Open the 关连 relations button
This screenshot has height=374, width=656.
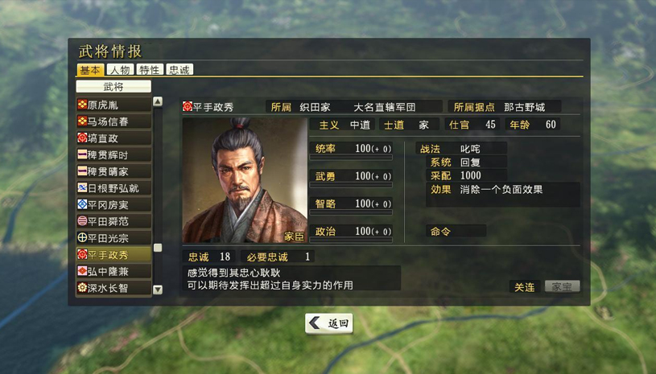coord(525,287)
